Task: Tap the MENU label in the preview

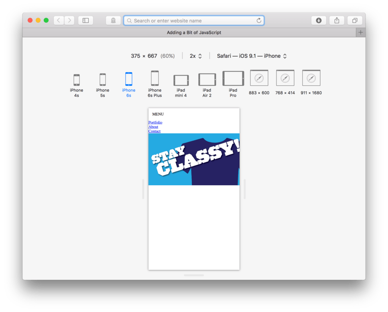Action: click(158, 114)
